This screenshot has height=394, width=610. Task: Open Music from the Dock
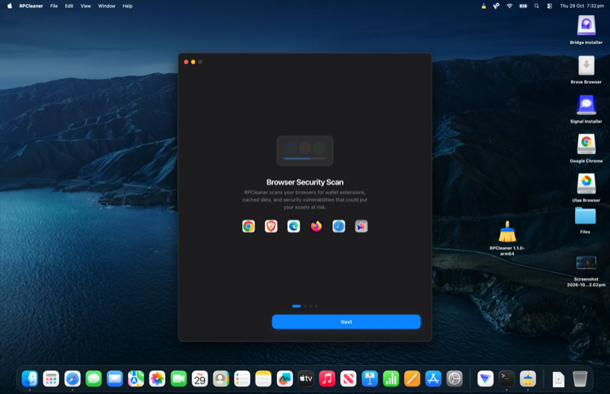tap(327, 379)
